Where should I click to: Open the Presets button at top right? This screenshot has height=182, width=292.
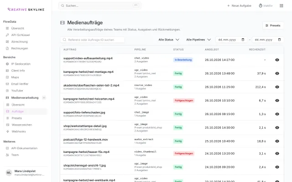point(273,25)
